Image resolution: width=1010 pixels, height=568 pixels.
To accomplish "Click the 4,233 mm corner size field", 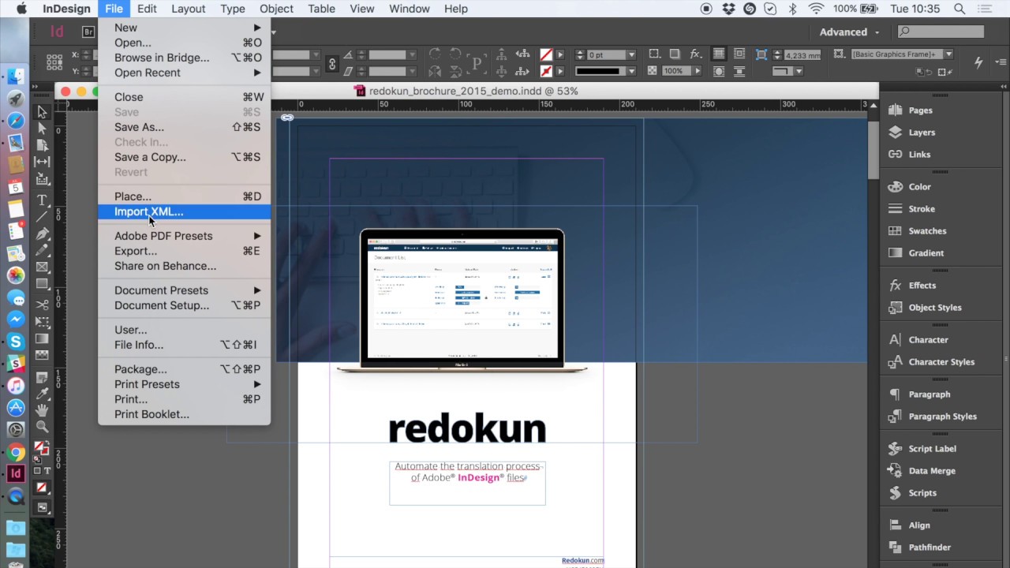I will click(x=803, y=54).
